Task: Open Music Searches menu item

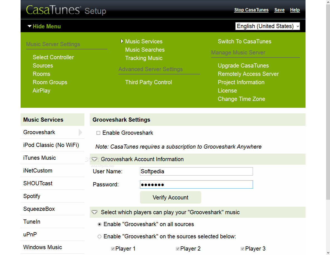Action: pos(145,50)
